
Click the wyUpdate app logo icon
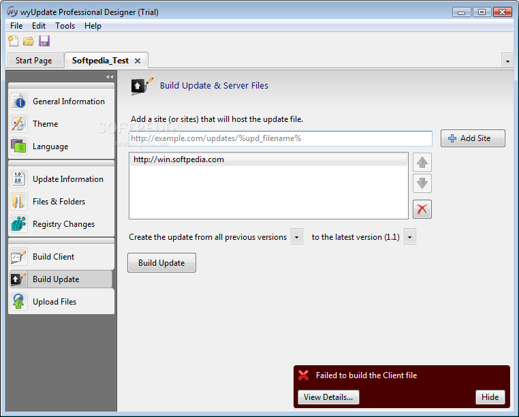click(x=12, y=12)
